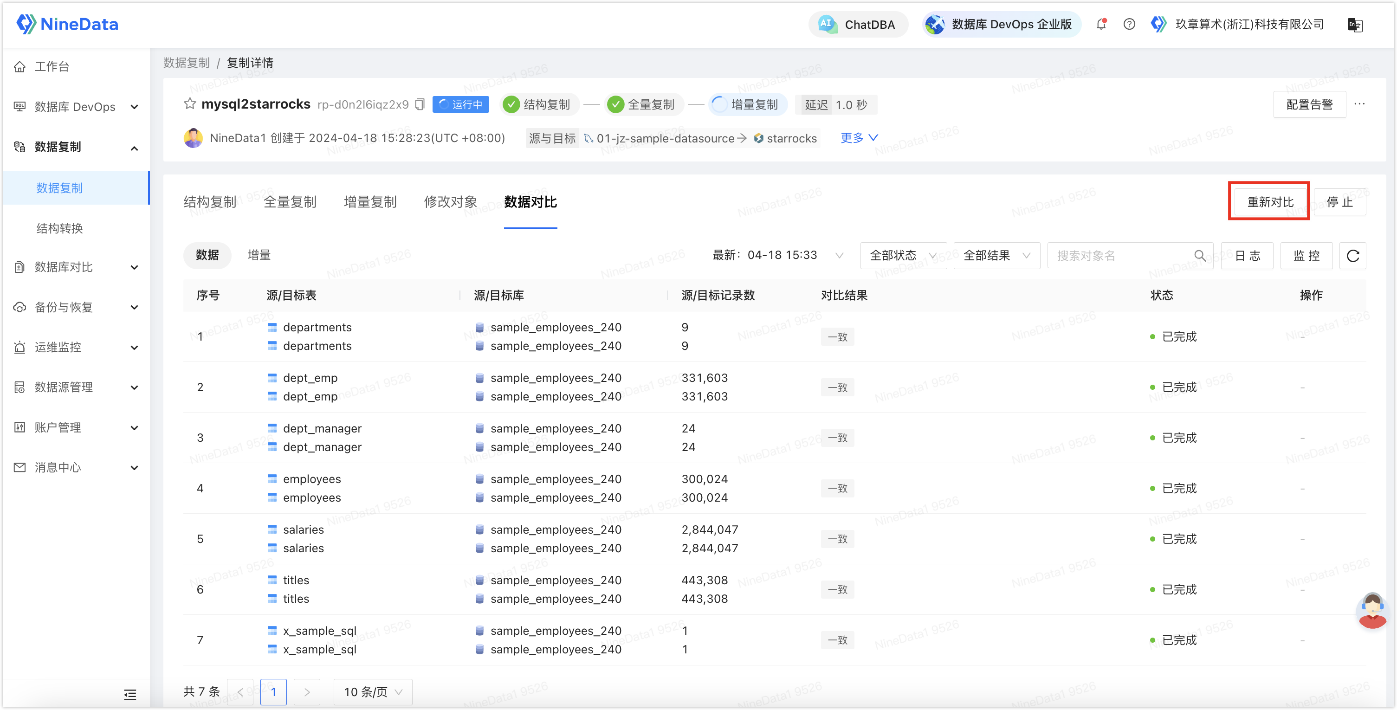Switch to the 结构复制 tab
The height and width of the screenshot is (710, 1397).
coord(210,202)
